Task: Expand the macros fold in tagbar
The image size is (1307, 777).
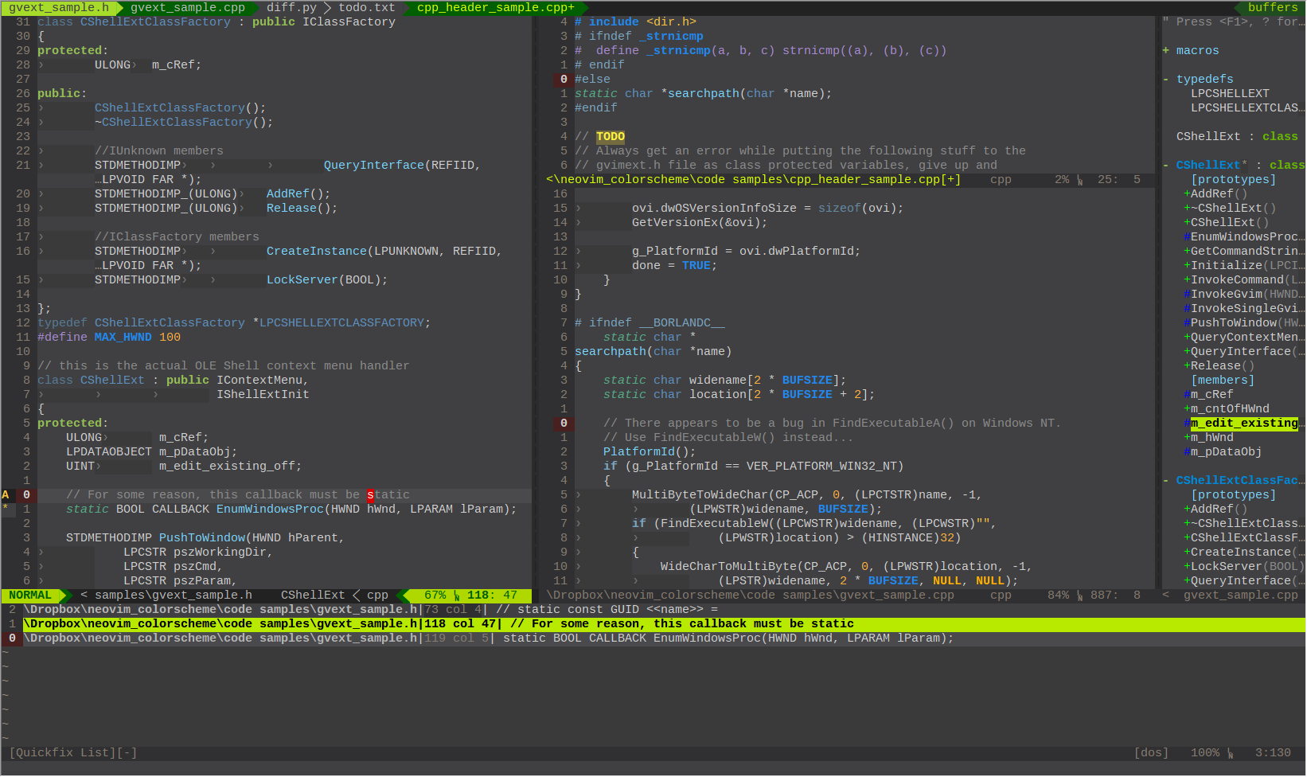Action: (x=1166, y=51)
